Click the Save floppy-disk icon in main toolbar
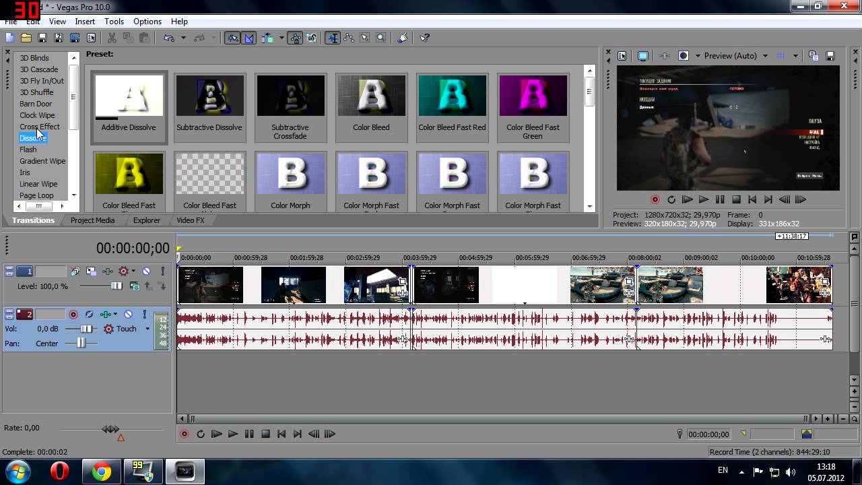 point(42,38)
